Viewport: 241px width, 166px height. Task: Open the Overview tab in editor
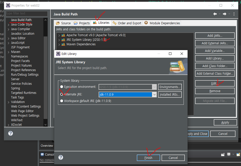(47, 146)
